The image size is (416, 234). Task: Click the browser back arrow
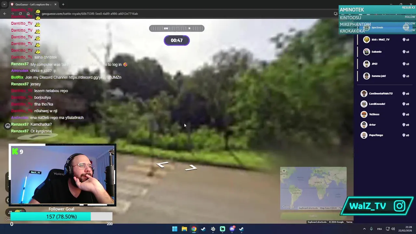(x=5, y=14)
